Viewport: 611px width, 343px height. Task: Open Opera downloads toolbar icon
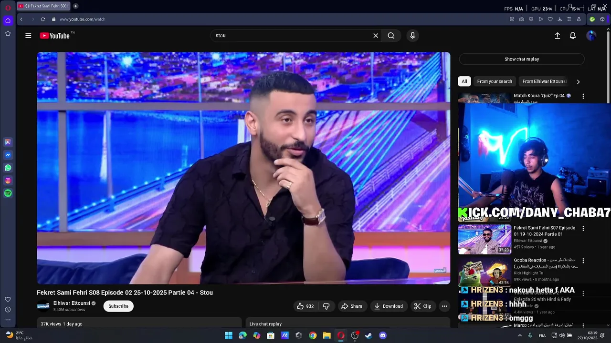[x=559, y=19]
